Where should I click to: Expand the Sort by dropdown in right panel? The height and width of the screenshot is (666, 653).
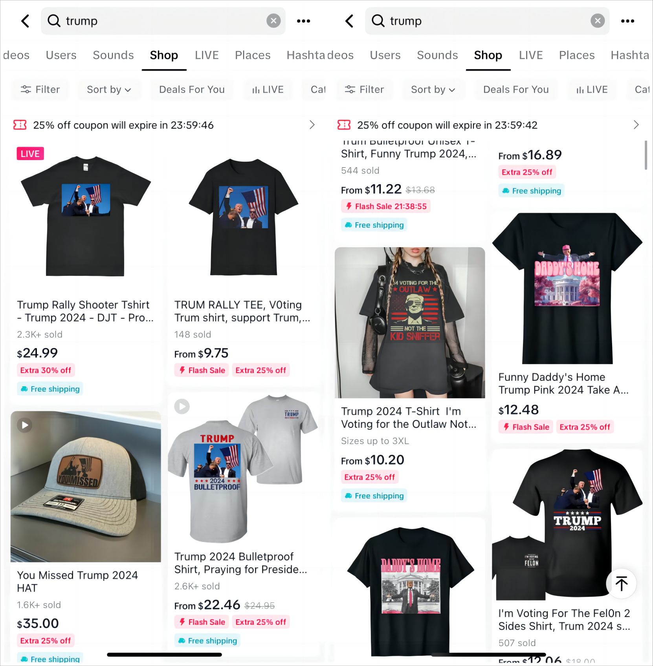pyautogui.click(x=433, y=90)
